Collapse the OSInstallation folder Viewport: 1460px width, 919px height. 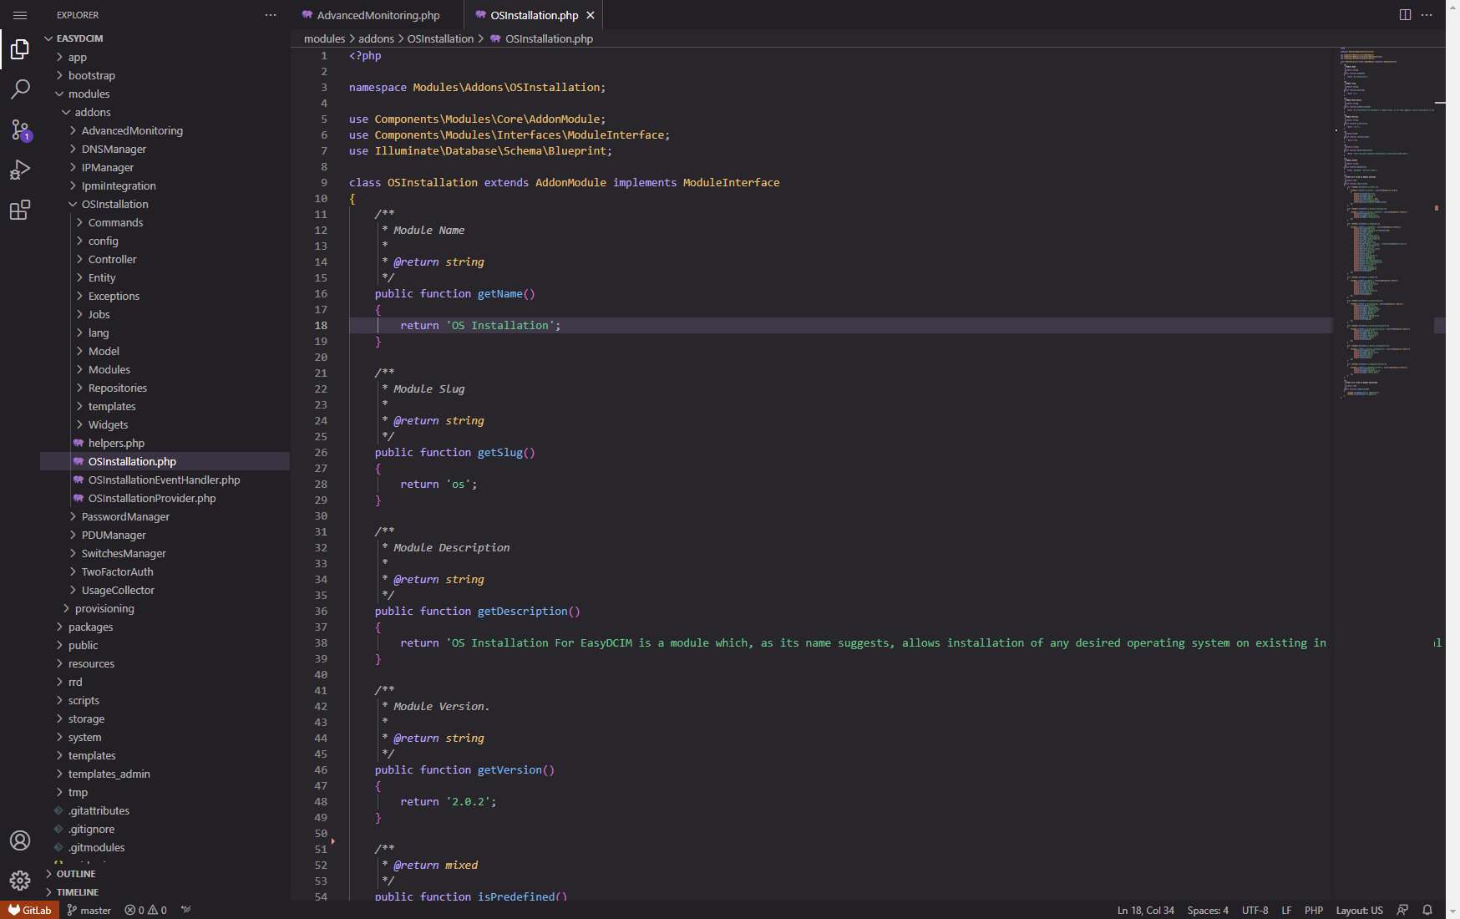tap(114, 204)
